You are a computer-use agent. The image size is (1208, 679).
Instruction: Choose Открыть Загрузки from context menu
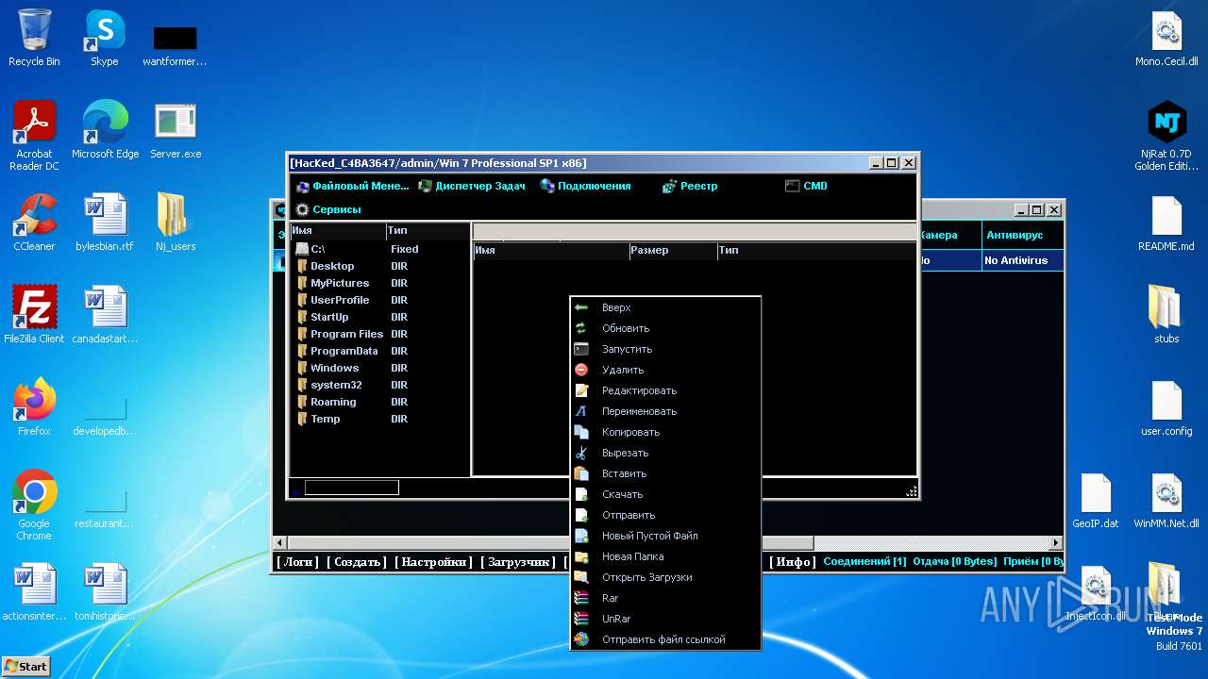[x=647, y=577]
